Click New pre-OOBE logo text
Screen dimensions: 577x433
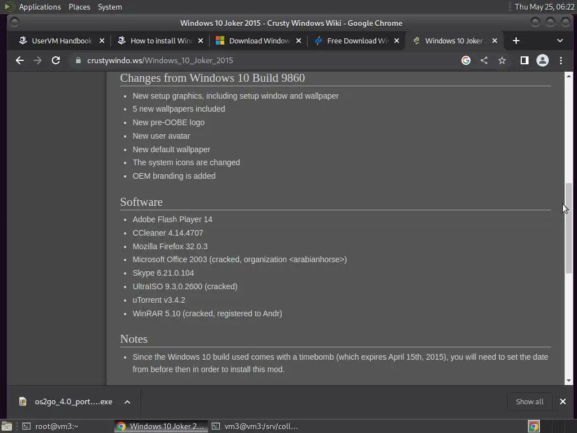[168, 122]
